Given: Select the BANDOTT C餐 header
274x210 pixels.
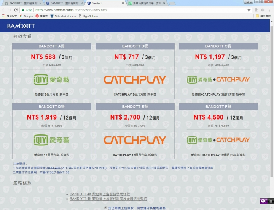Looking at the screenshot, I should click(218, 46).
